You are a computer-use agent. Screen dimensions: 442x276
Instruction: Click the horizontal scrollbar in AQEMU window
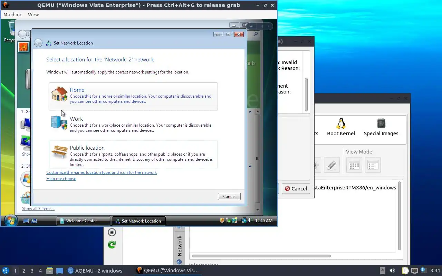tap(261, 256)
